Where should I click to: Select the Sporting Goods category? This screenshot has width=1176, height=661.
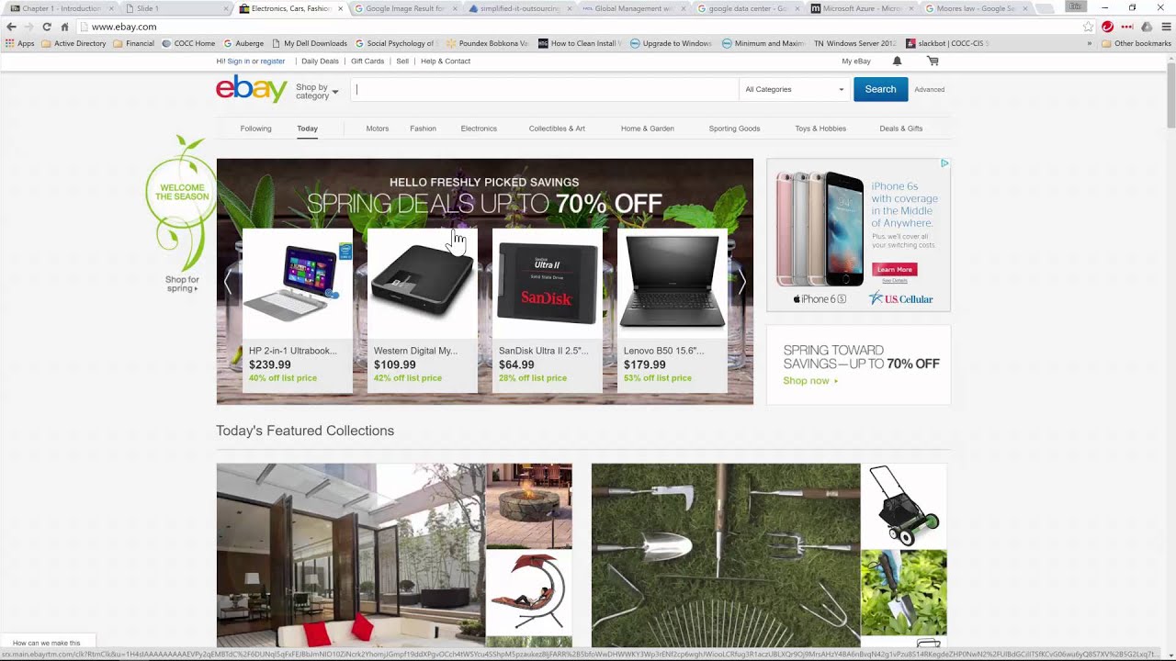coord(734,129)
